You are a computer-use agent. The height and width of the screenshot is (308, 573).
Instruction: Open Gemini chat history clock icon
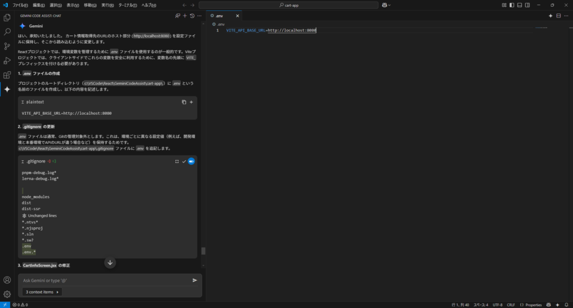(x=192, y=16)
